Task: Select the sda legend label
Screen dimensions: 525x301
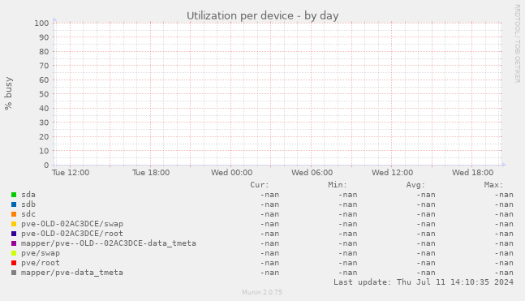Action: point(28,195)
